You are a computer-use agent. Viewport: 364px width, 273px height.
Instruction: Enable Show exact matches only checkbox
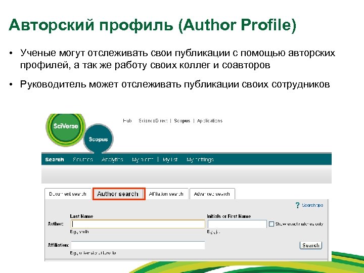tap(271, 224)
